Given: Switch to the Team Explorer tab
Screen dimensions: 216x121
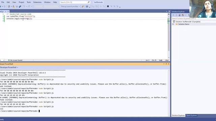Looking at the screenshot, I should (x=191, y=115).
